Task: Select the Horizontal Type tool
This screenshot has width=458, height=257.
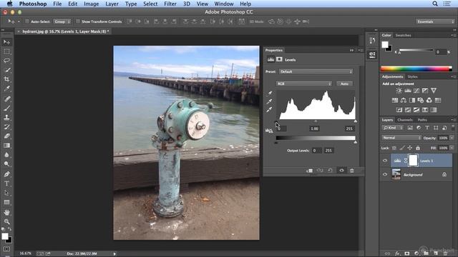Action: pyautogui.click(x=6, y=183)
